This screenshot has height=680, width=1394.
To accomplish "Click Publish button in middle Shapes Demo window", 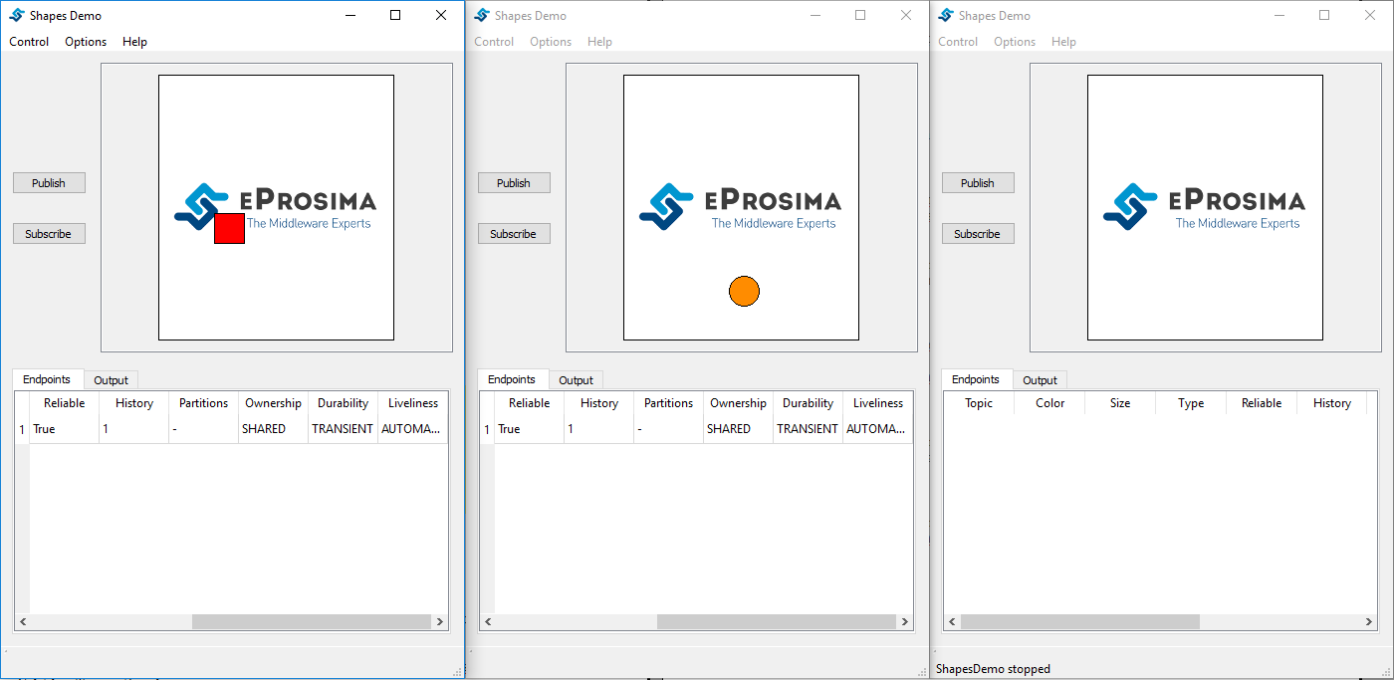I will pos(514,183).
